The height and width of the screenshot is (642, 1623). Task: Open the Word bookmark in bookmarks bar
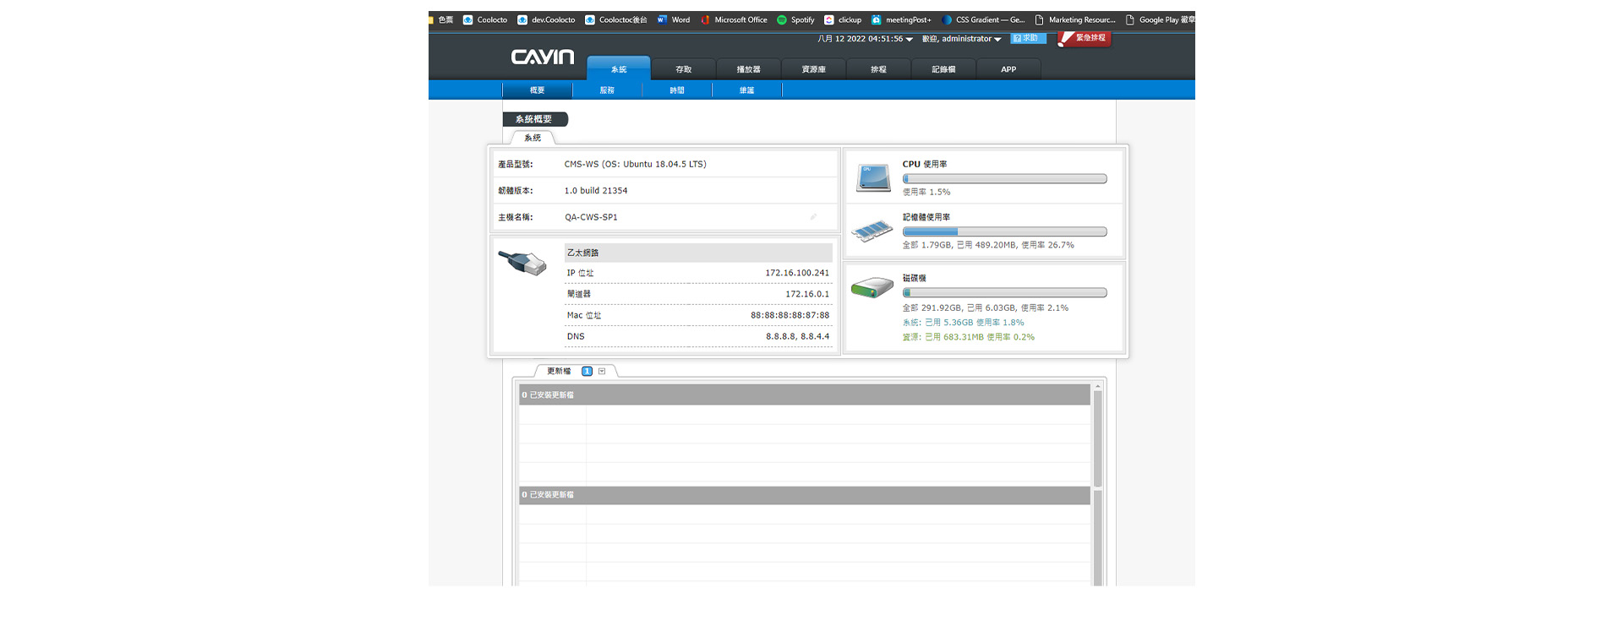click(x=674, y=19)
